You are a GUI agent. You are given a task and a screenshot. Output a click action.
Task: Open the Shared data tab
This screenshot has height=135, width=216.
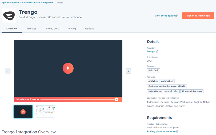coord(52,28)
